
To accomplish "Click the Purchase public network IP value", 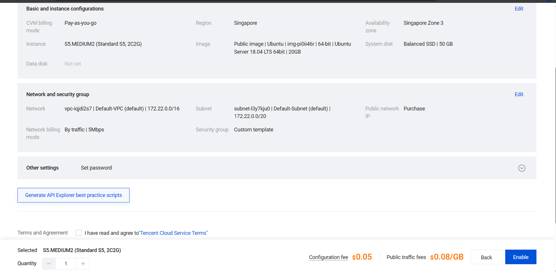I will coord(414,109).
